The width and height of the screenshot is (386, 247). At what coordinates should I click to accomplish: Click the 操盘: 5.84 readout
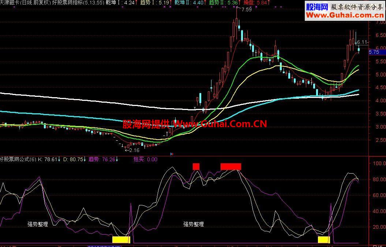coord(256,3)
